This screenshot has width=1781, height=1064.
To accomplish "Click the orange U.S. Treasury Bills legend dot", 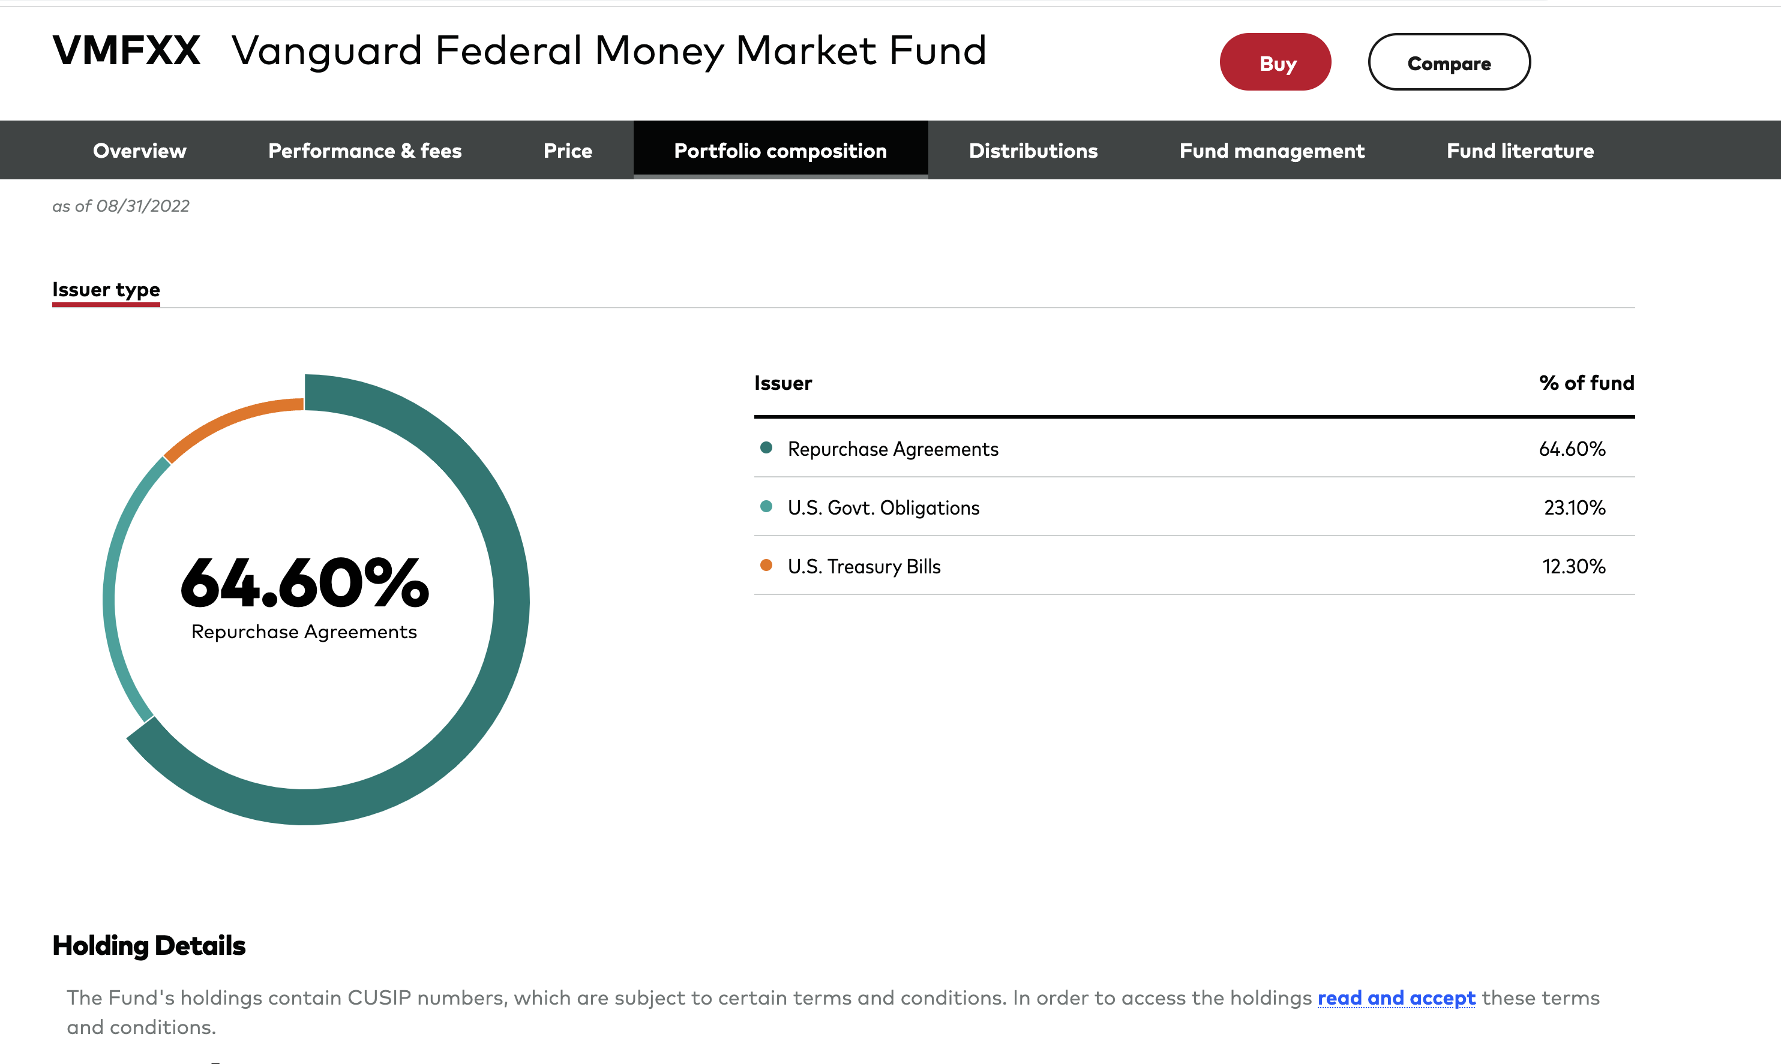I will tap(766, 566).
